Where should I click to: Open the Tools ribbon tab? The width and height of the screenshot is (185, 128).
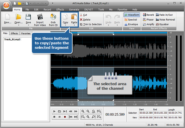101,10
